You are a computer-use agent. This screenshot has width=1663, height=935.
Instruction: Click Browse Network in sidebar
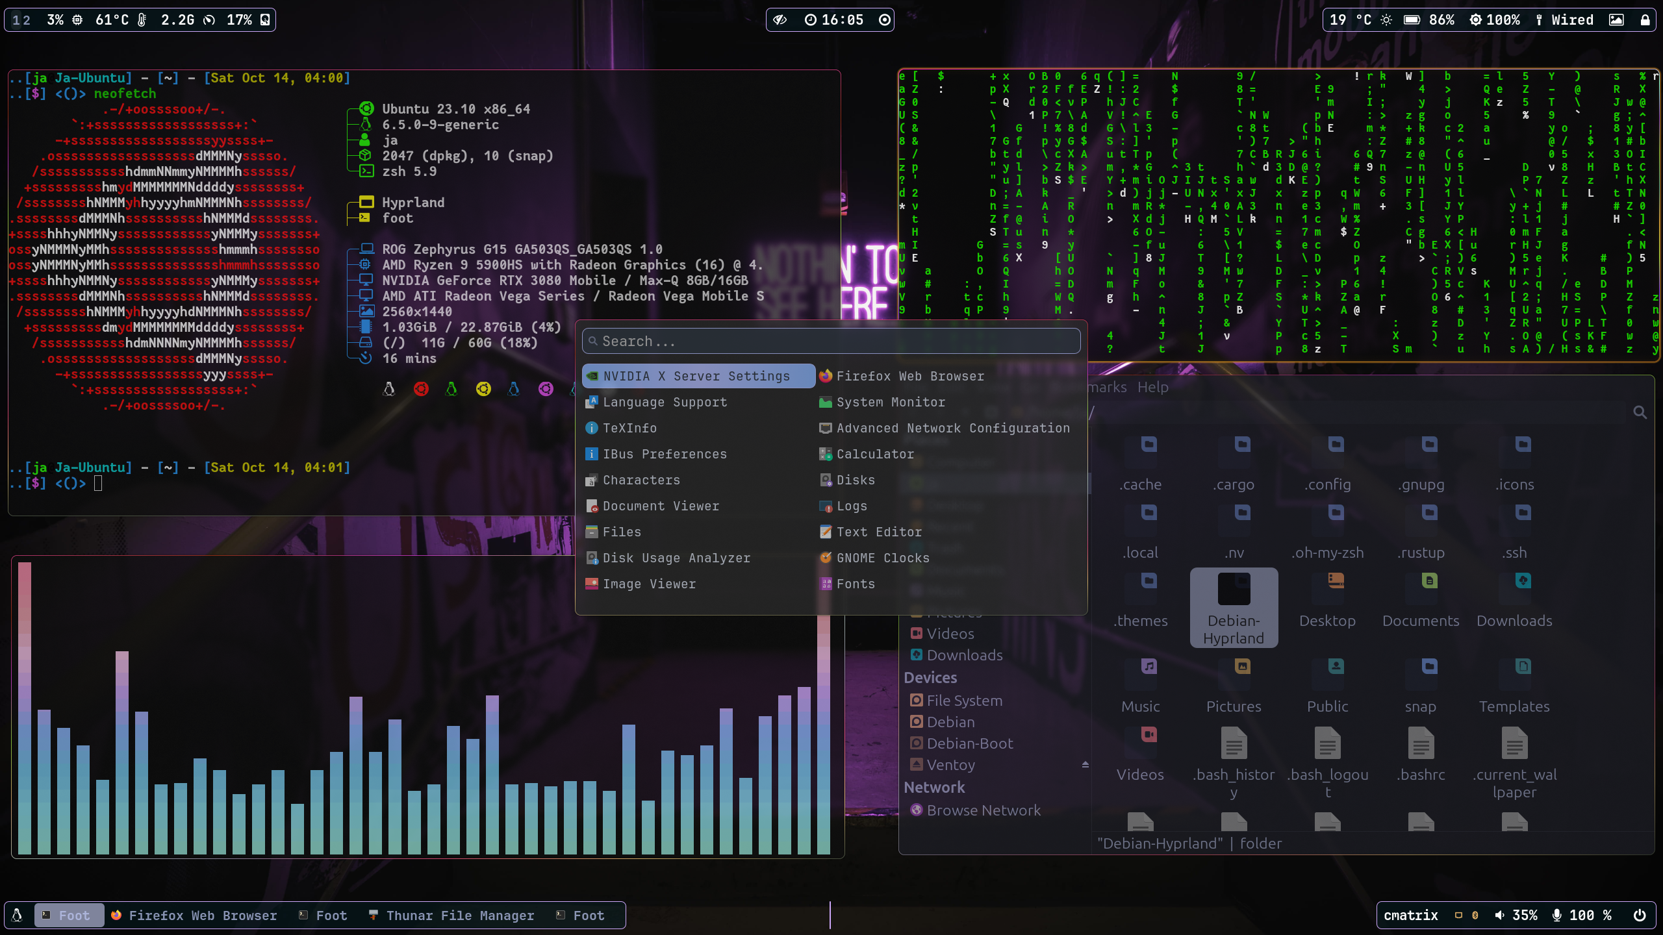[983, 810]
